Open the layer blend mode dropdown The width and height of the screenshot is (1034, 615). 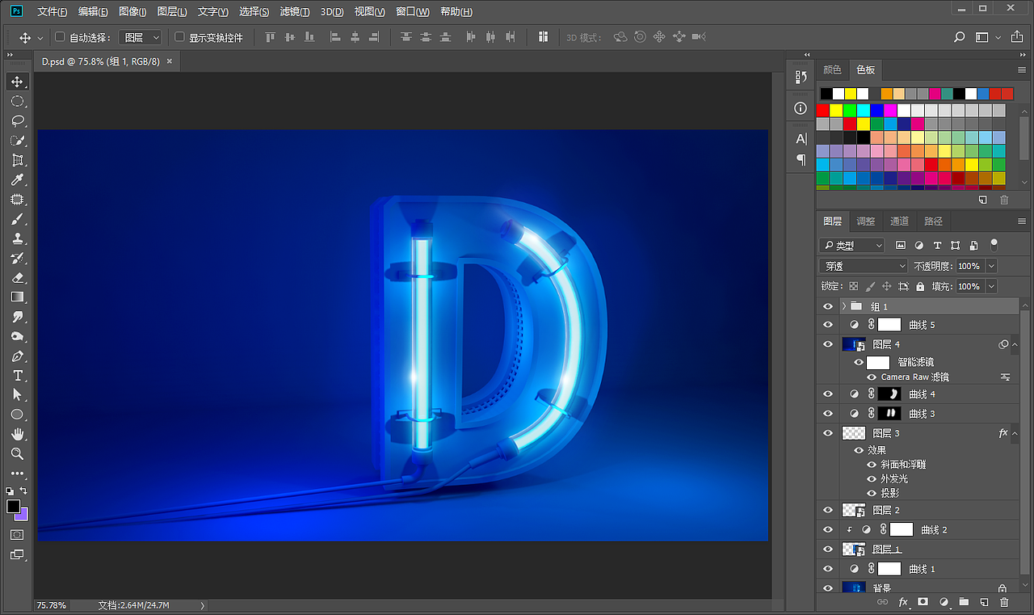pos(862,265)
